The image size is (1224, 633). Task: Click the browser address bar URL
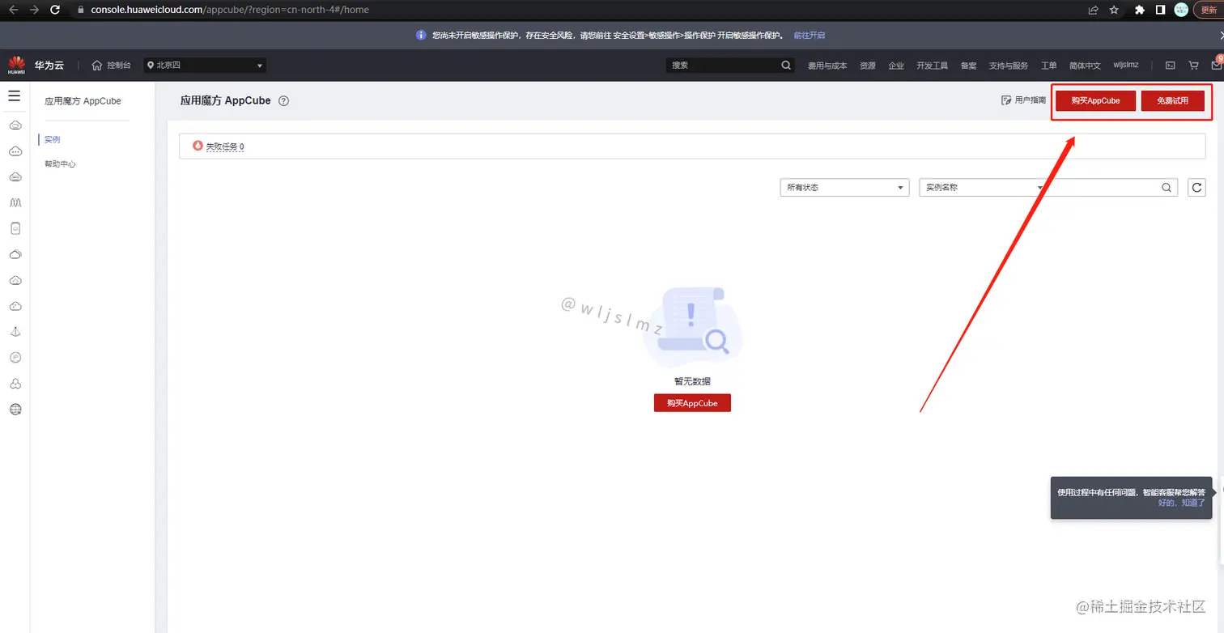tap(230, 10)
